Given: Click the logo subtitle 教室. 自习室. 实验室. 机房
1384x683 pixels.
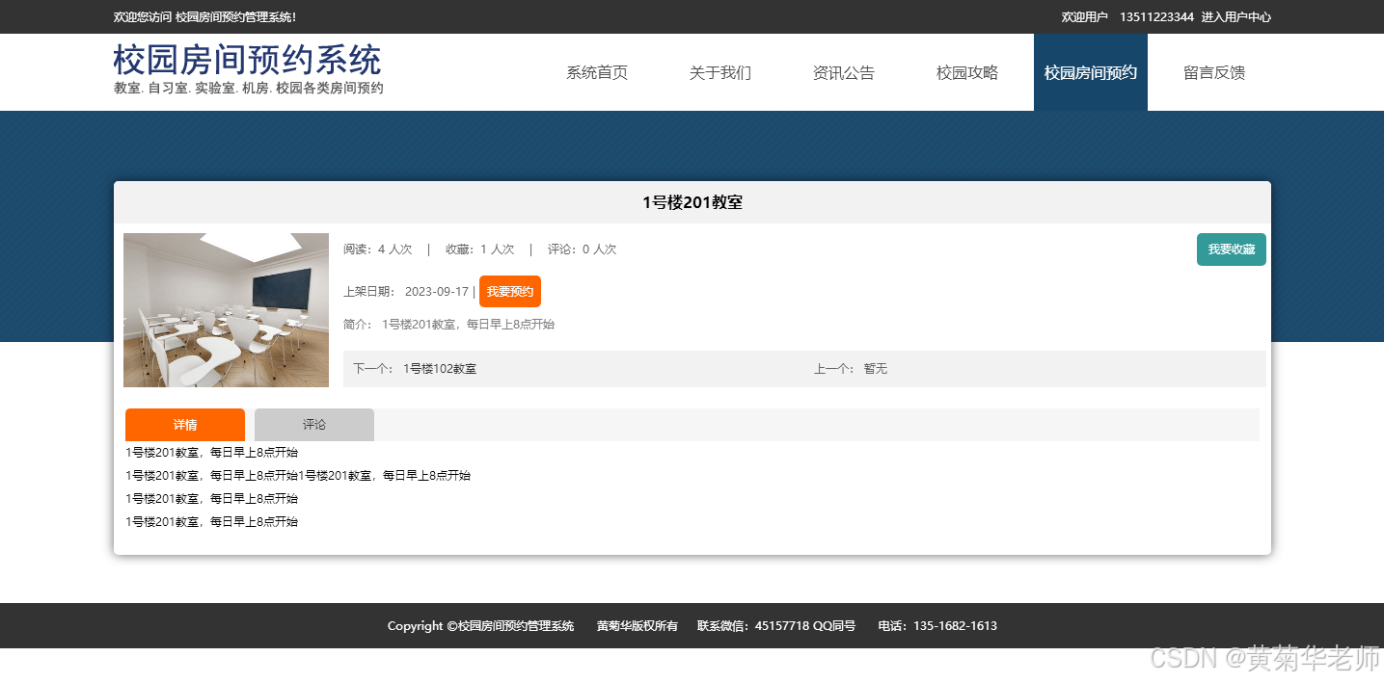Looking at the screenshot, I should click(x=248, y=89).
